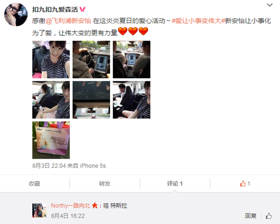Click the membership butterfly badge icon
Viewport: 280px width, 224px height.
[x=82, y=9]
